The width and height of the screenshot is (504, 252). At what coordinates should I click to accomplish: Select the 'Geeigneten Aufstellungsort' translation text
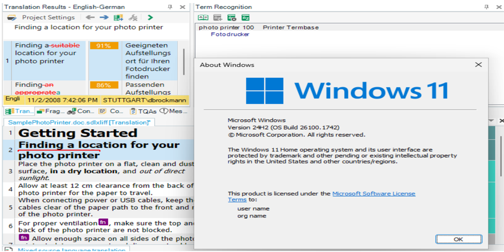click(x=148, y=61)
